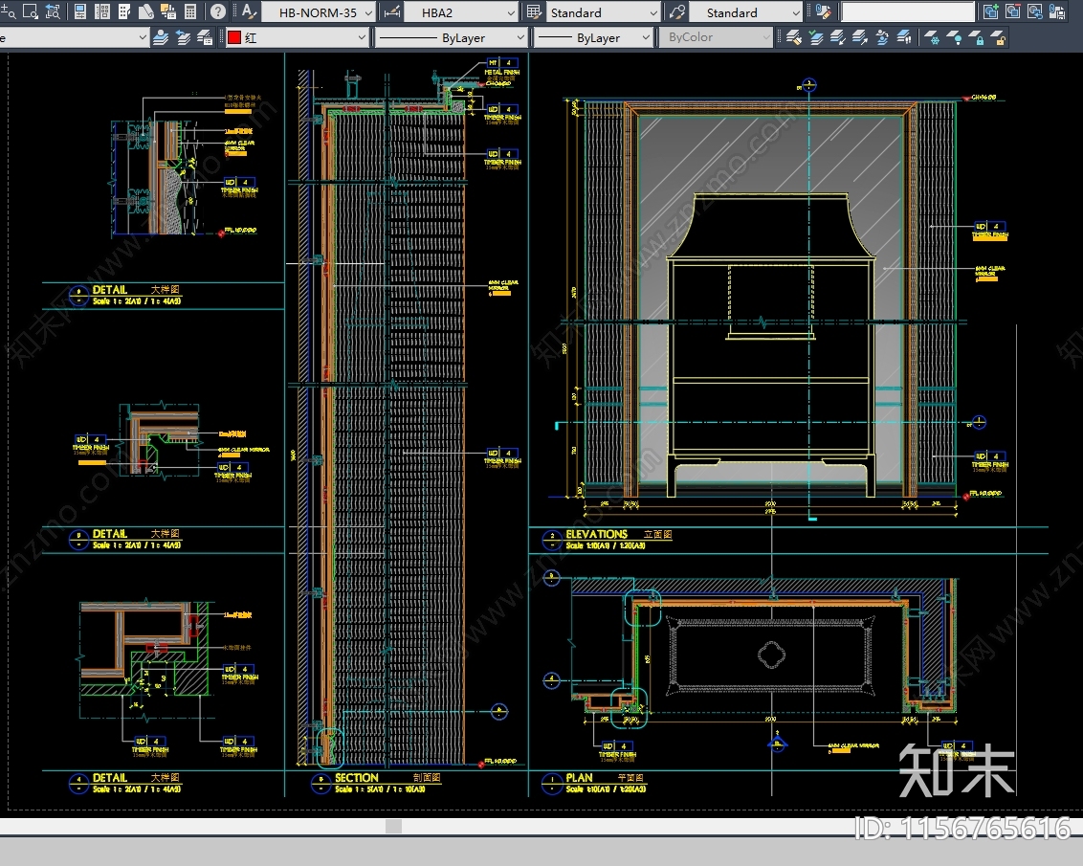Click the Text Style icon
Screen dimensions: 1083x866
(249, 12)
